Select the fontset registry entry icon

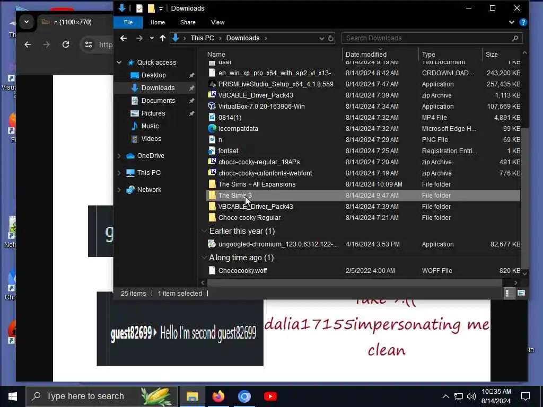click(x=212, y=151)
